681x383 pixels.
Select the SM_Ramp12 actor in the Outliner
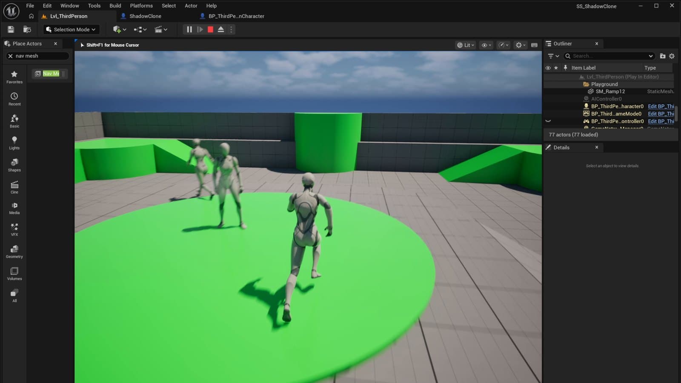(x=610, y=91)
